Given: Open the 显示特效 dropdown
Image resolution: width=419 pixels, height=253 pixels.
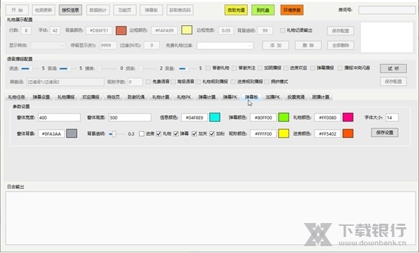Looking at the screenshot, I should pos(48,45).
